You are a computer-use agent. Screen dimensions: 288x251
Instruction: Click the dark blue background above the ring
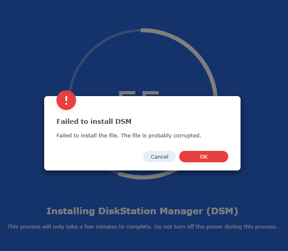[143, 13]
